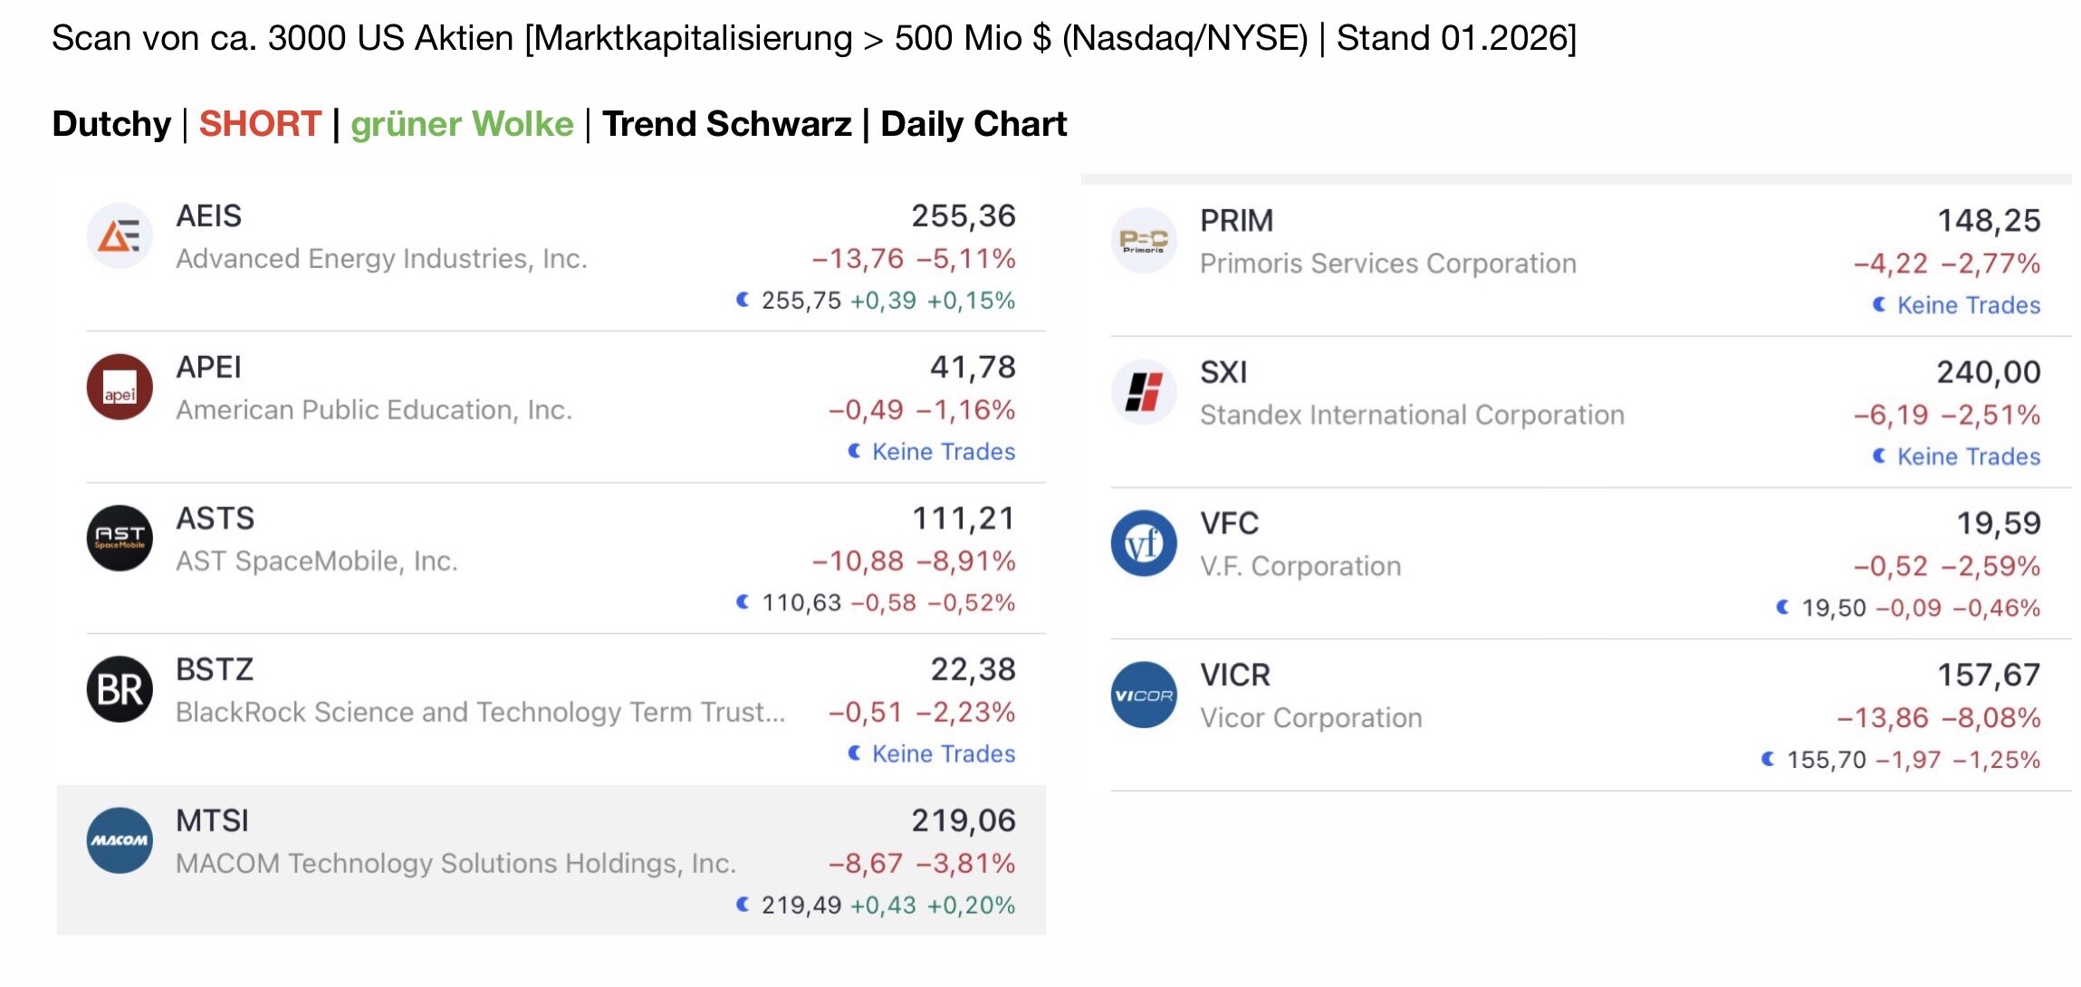Screen dimensions: 2081x987
Task: Click the grüner Wolke heading text
Action: click(462, 124)
